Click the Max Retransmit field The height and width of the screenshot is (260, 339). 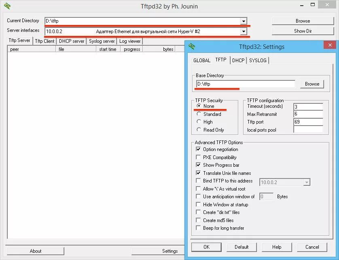click(x=308, y=114)
